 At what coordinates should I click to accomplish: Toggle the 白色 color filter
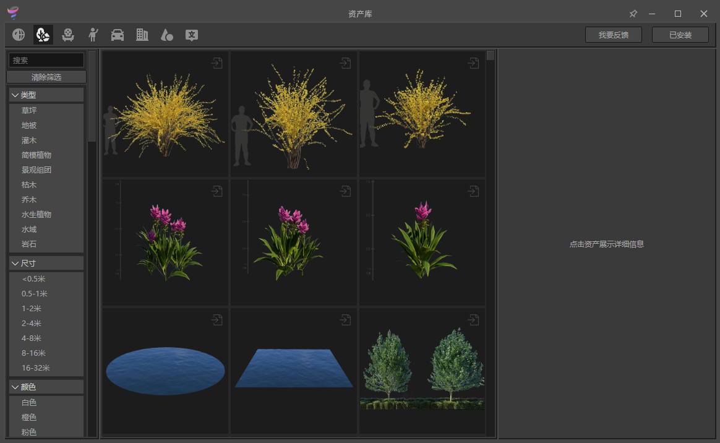tap(28, 402)
